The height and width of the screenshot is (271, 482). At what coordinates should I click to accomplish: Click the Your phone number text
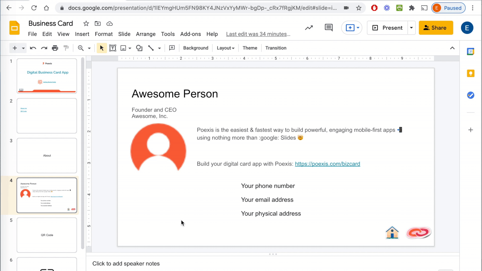(x=268, y=186)
